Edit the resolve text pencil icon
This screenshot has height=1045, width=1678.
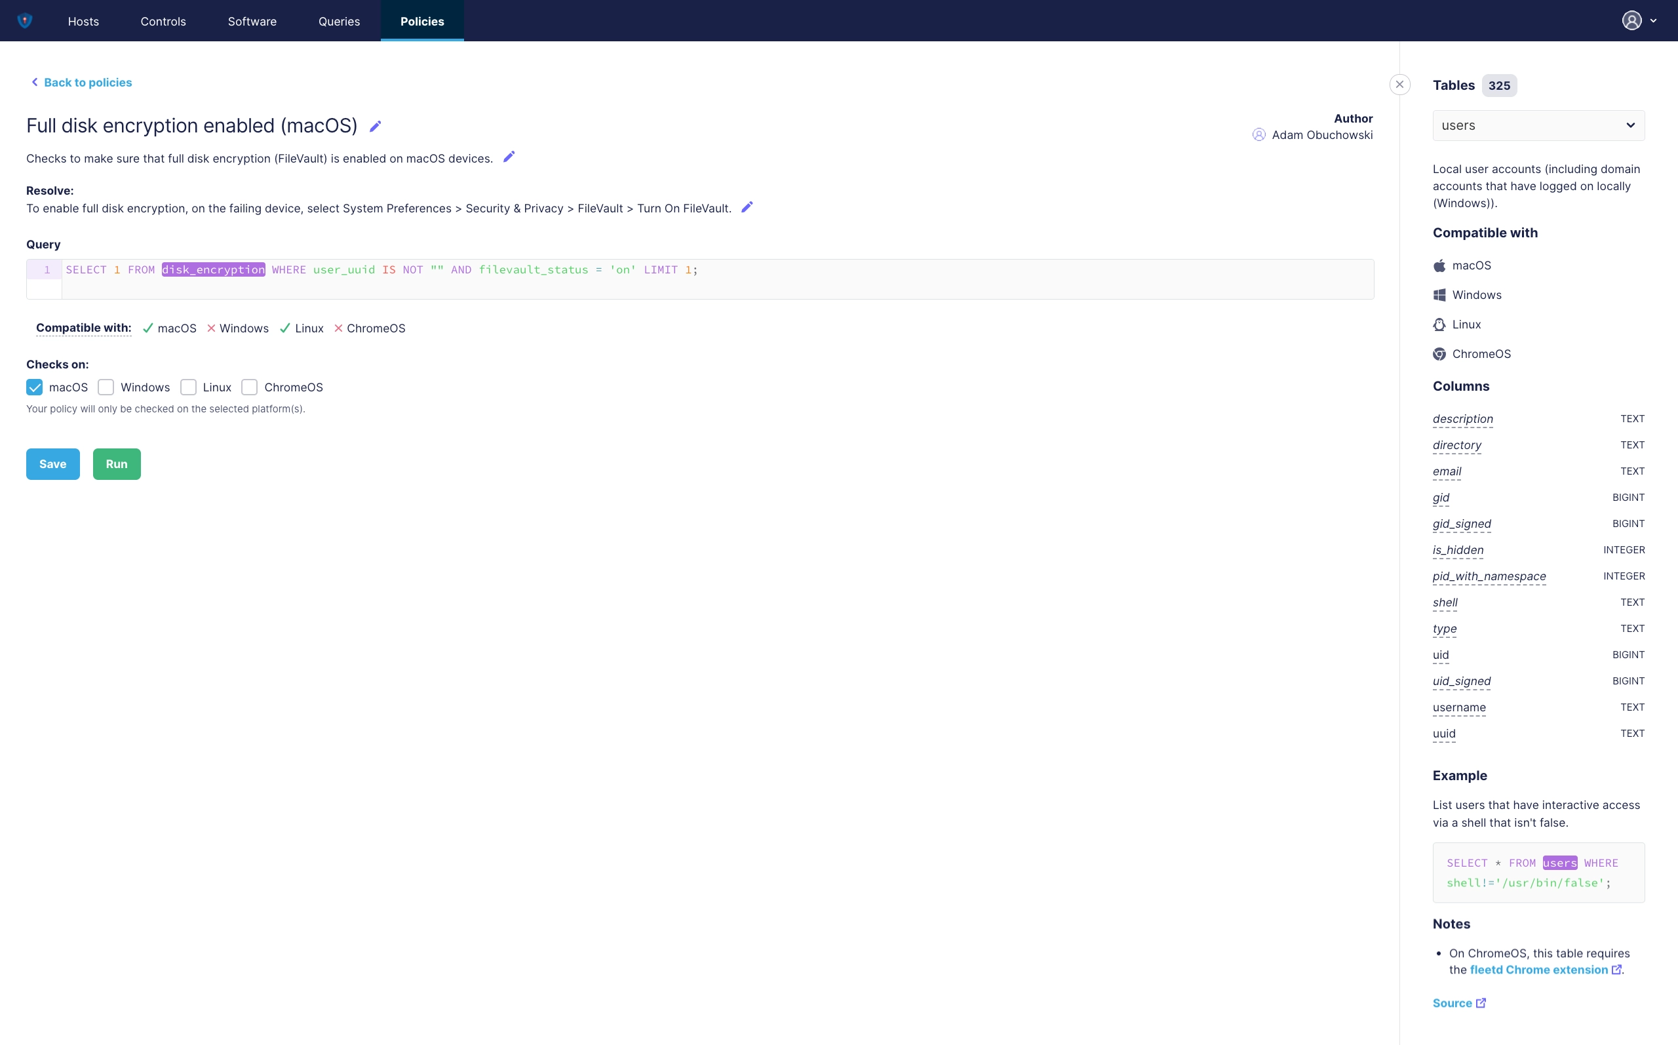[x=747, y=207]
